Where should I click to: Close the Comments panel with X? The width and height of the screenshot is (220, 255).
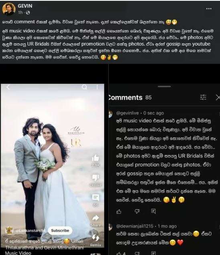218,97
